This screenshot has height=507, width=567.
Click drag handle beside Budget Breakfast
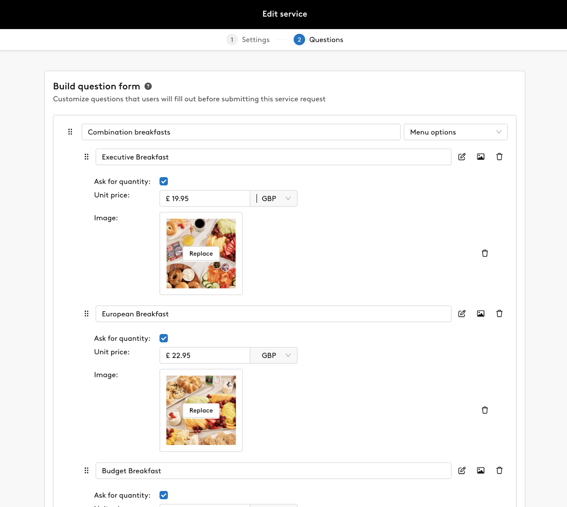86,471
